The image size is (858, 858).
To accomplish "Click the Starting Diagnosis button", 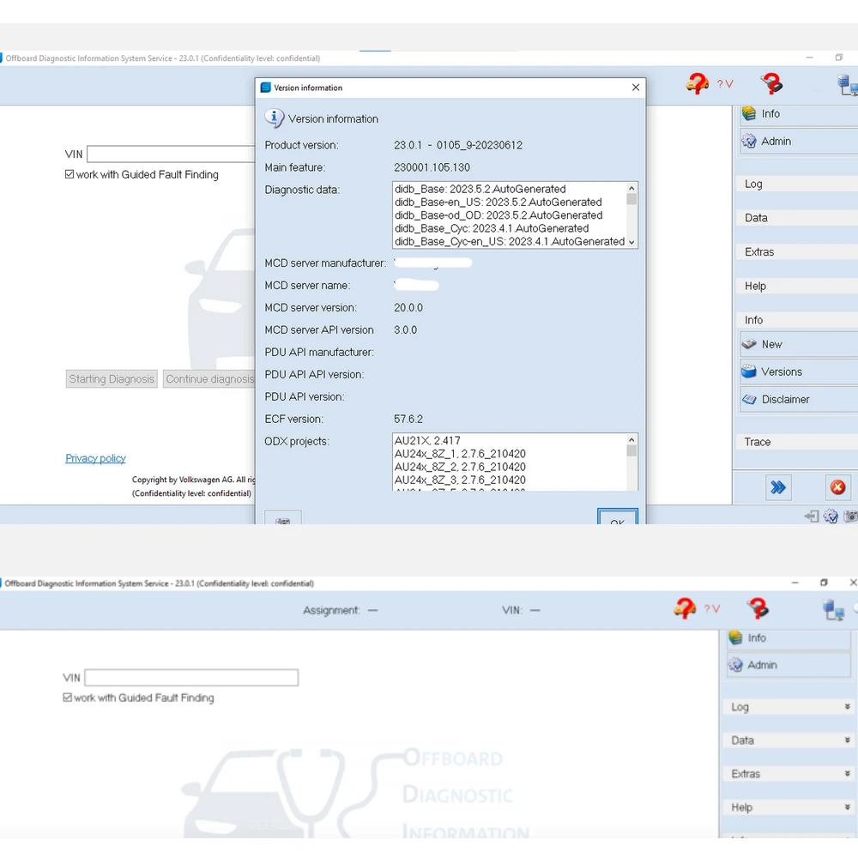I will pyautogui.click(x=112, y=379).
